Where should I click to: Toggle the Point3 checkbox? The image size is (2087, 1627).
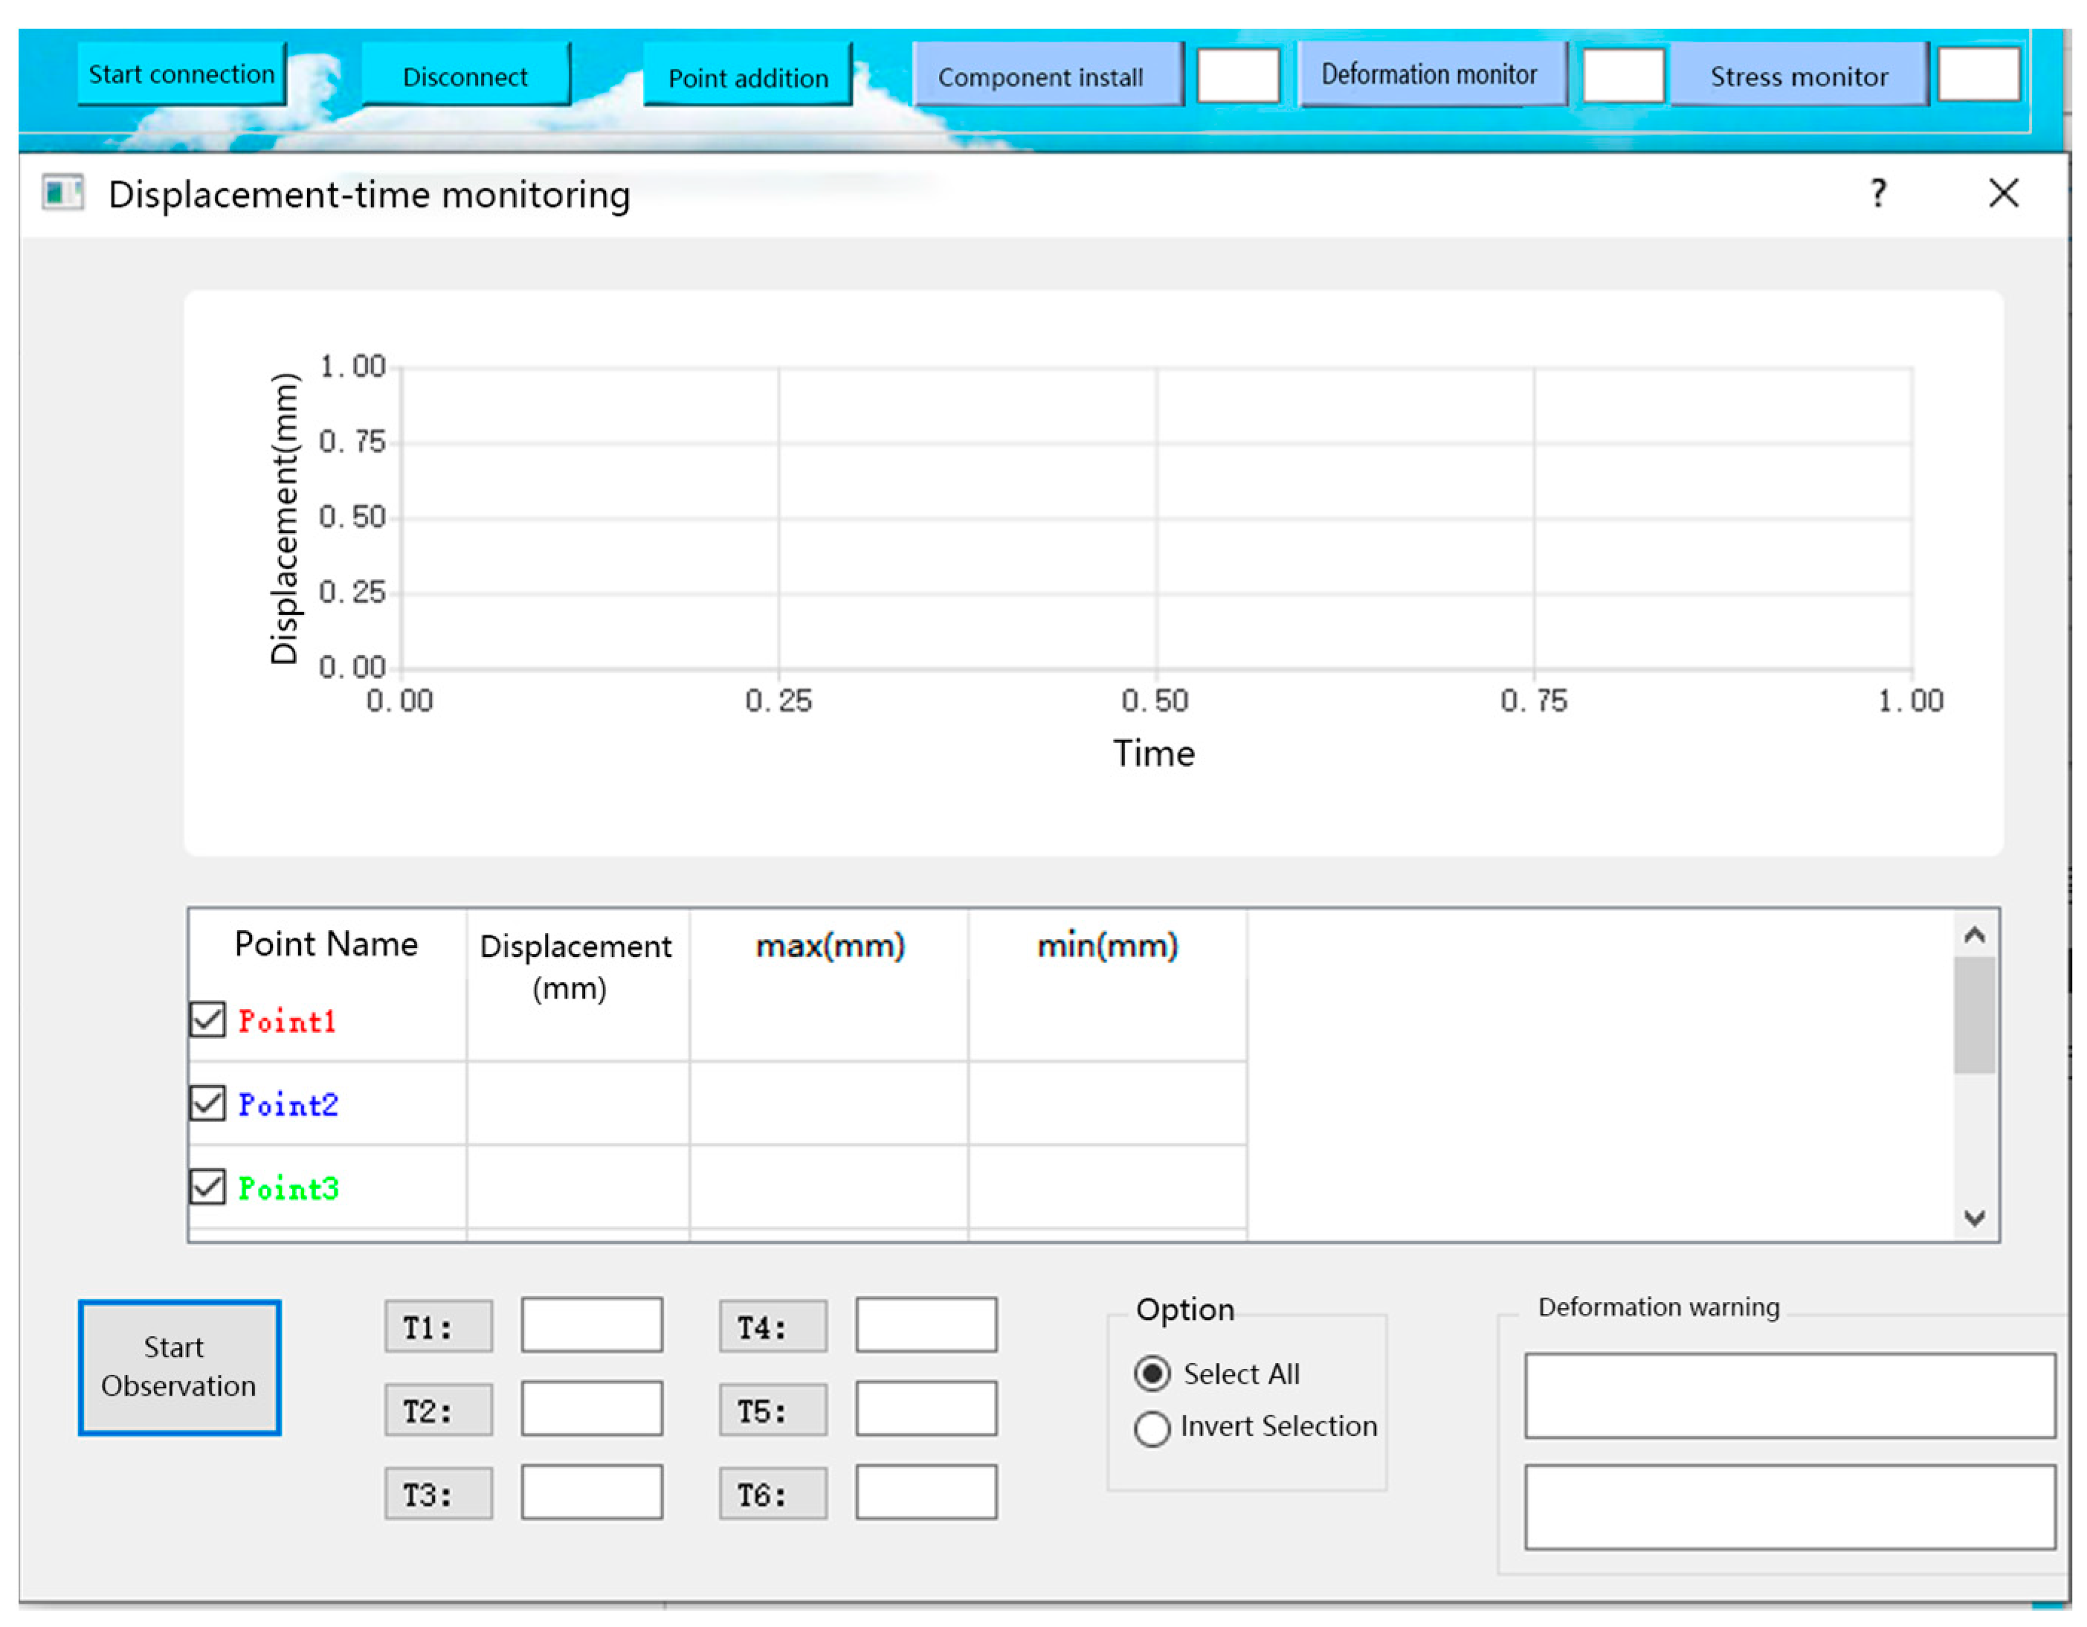click(207, 1188)
